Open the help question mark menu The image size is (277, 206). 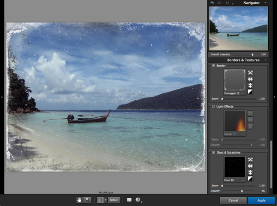click(x=138, y=200)
